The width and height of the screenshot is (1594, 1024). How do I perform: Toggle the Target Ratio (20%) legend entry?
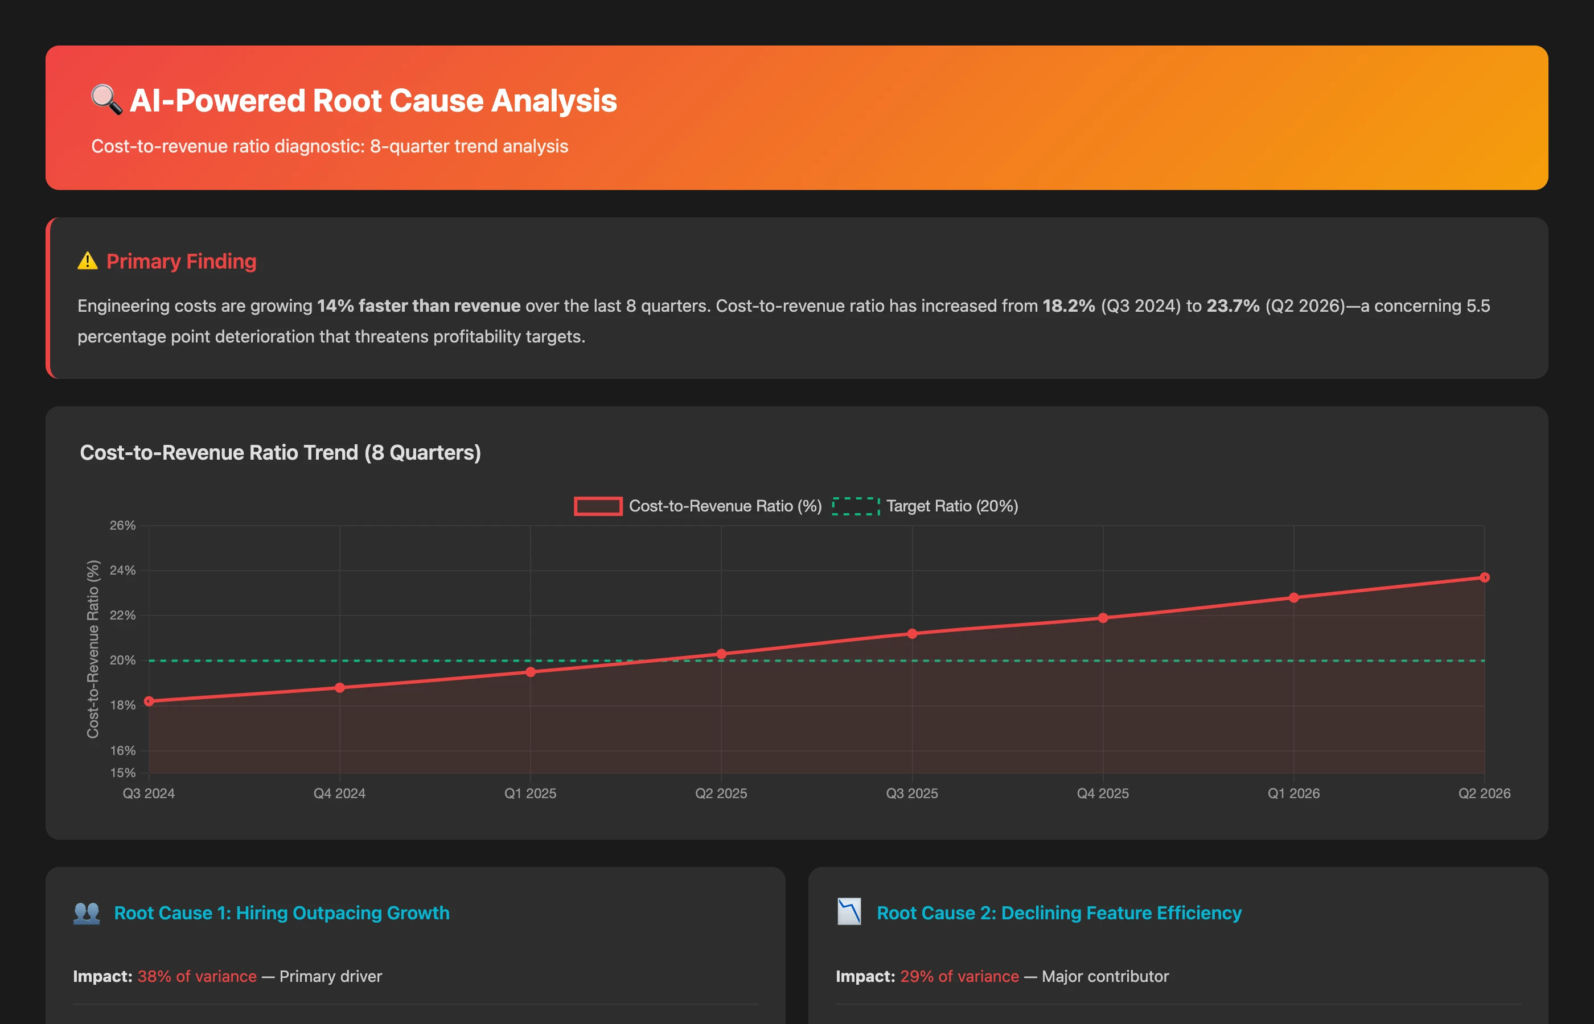(926, 506)
